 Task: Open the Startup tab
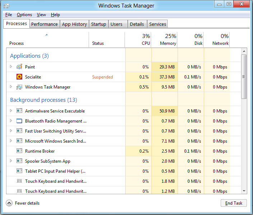pos(98,24)
